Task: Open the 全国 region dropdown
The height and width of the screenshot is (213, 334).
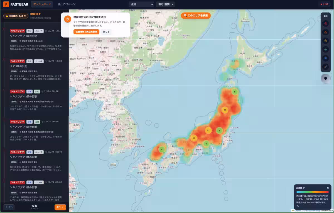Action: (141, 4)
